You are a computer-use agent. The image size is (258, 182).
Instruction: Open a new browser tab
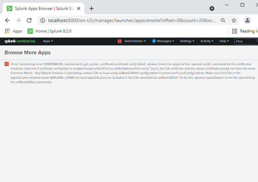[x=92, y=8]
